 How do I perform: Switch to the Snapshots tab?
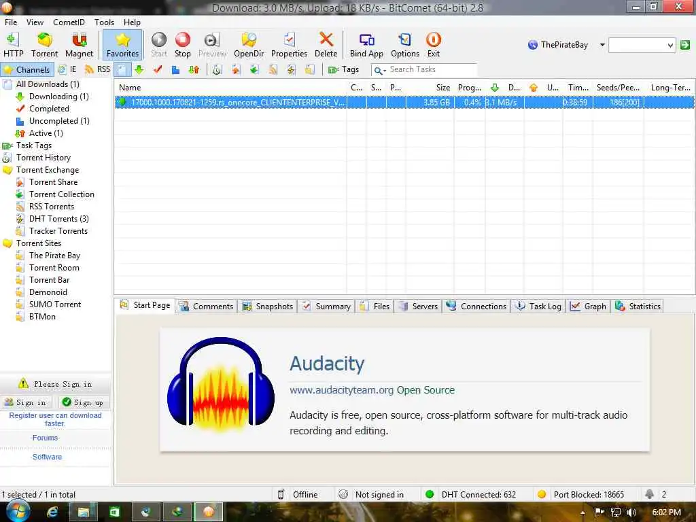coord(268,307)
